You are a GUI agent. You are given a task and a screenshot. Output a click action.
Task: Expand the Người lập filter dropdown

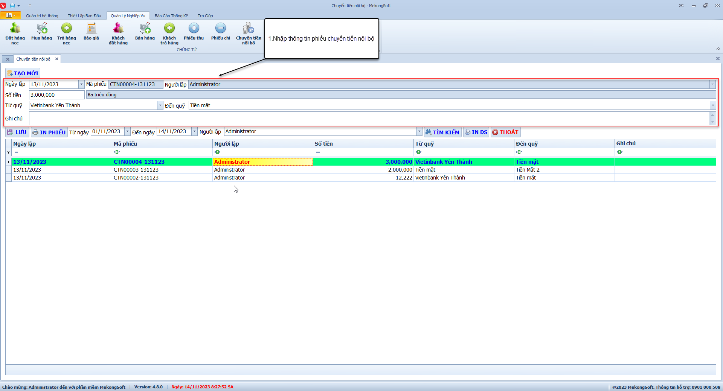point(419,131)
